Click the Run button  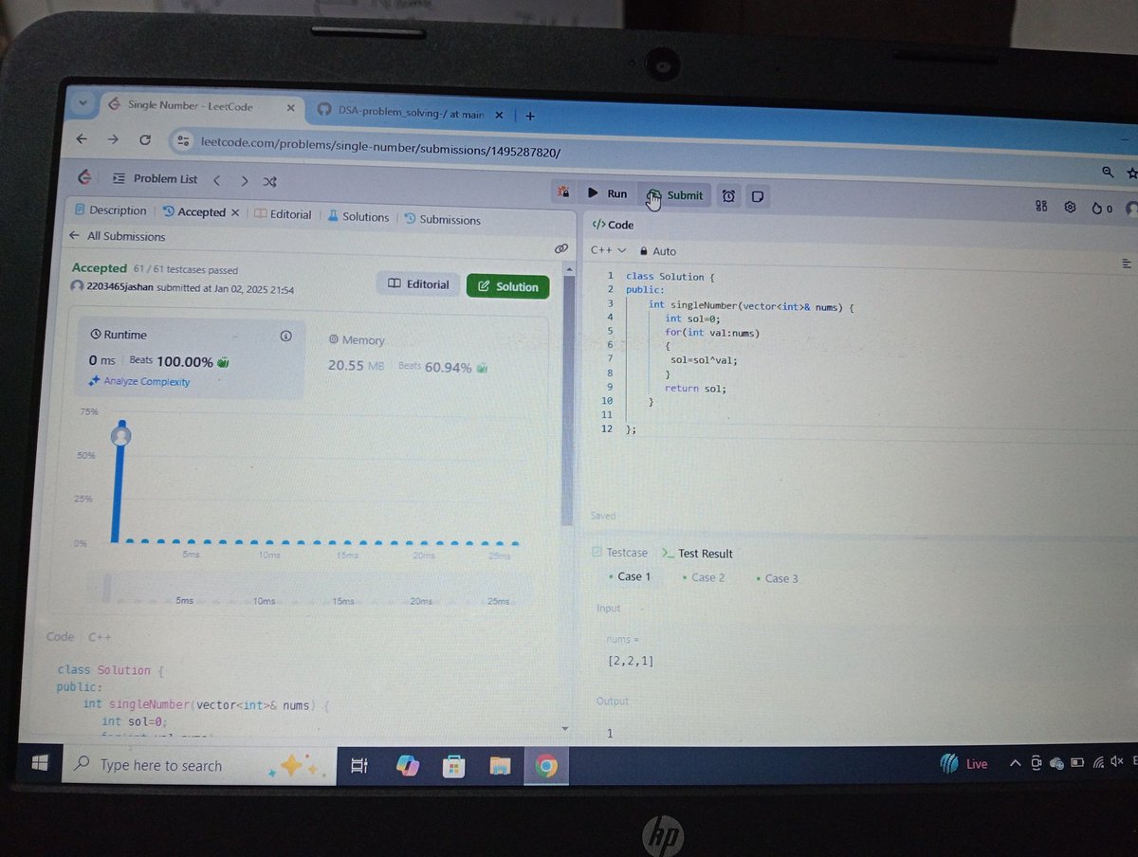pos(608,193)
